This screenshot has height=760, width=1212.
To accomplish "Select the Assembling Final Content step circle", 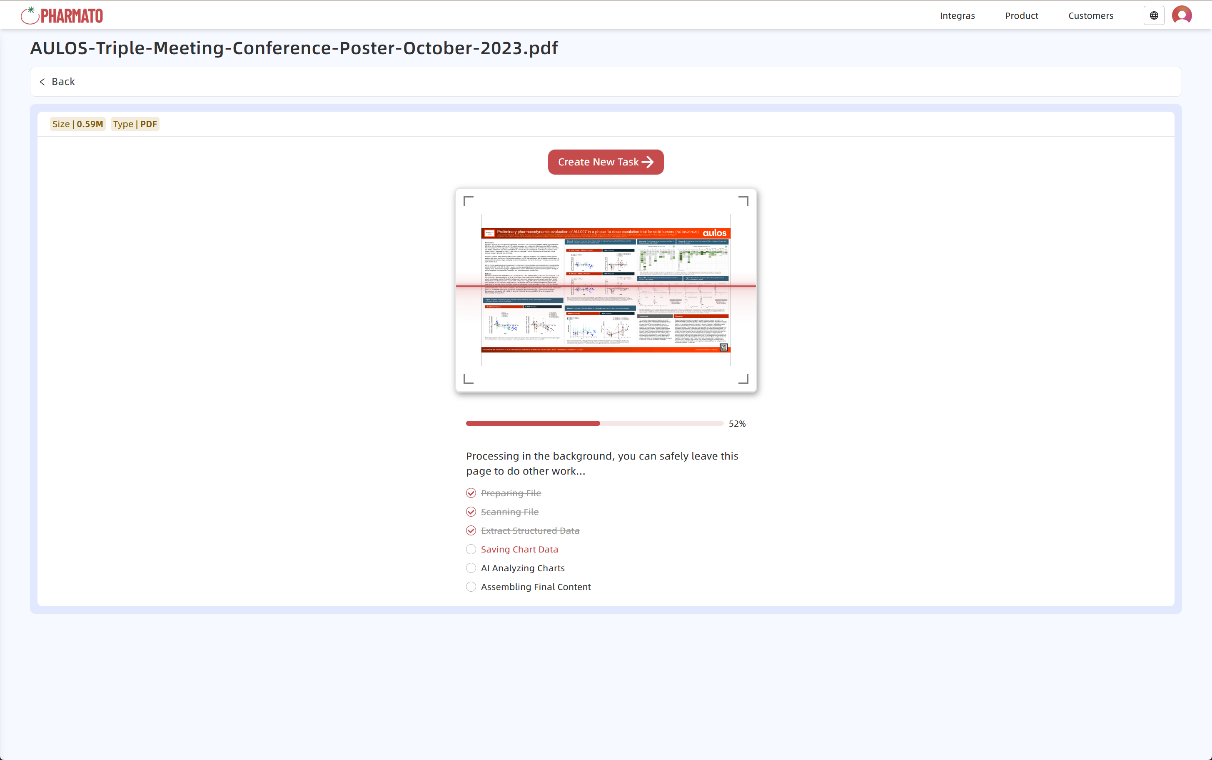I will click(x=471, y=586).
